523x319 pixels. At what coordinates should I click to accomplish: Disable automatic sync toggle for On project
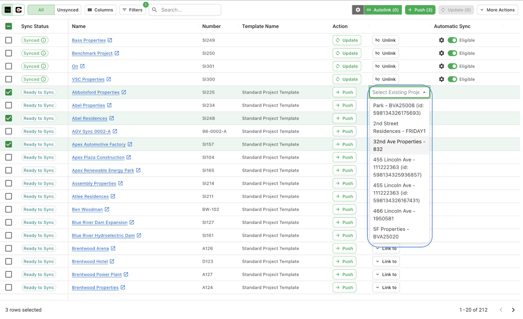(x=452, y=66)
